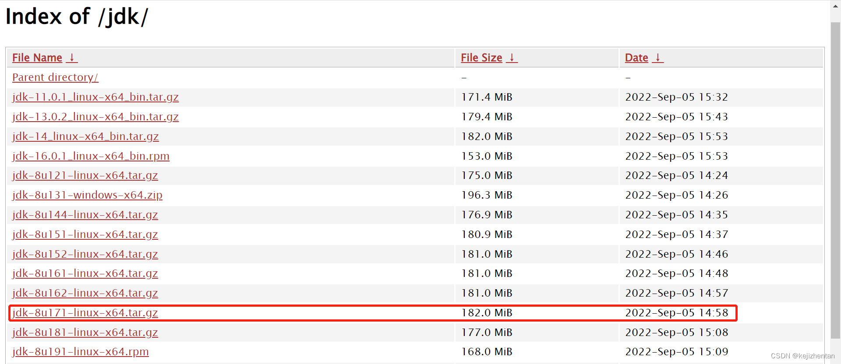Open the Parent directory link
The width and height of the screenshot is (841, 364).
55,77
